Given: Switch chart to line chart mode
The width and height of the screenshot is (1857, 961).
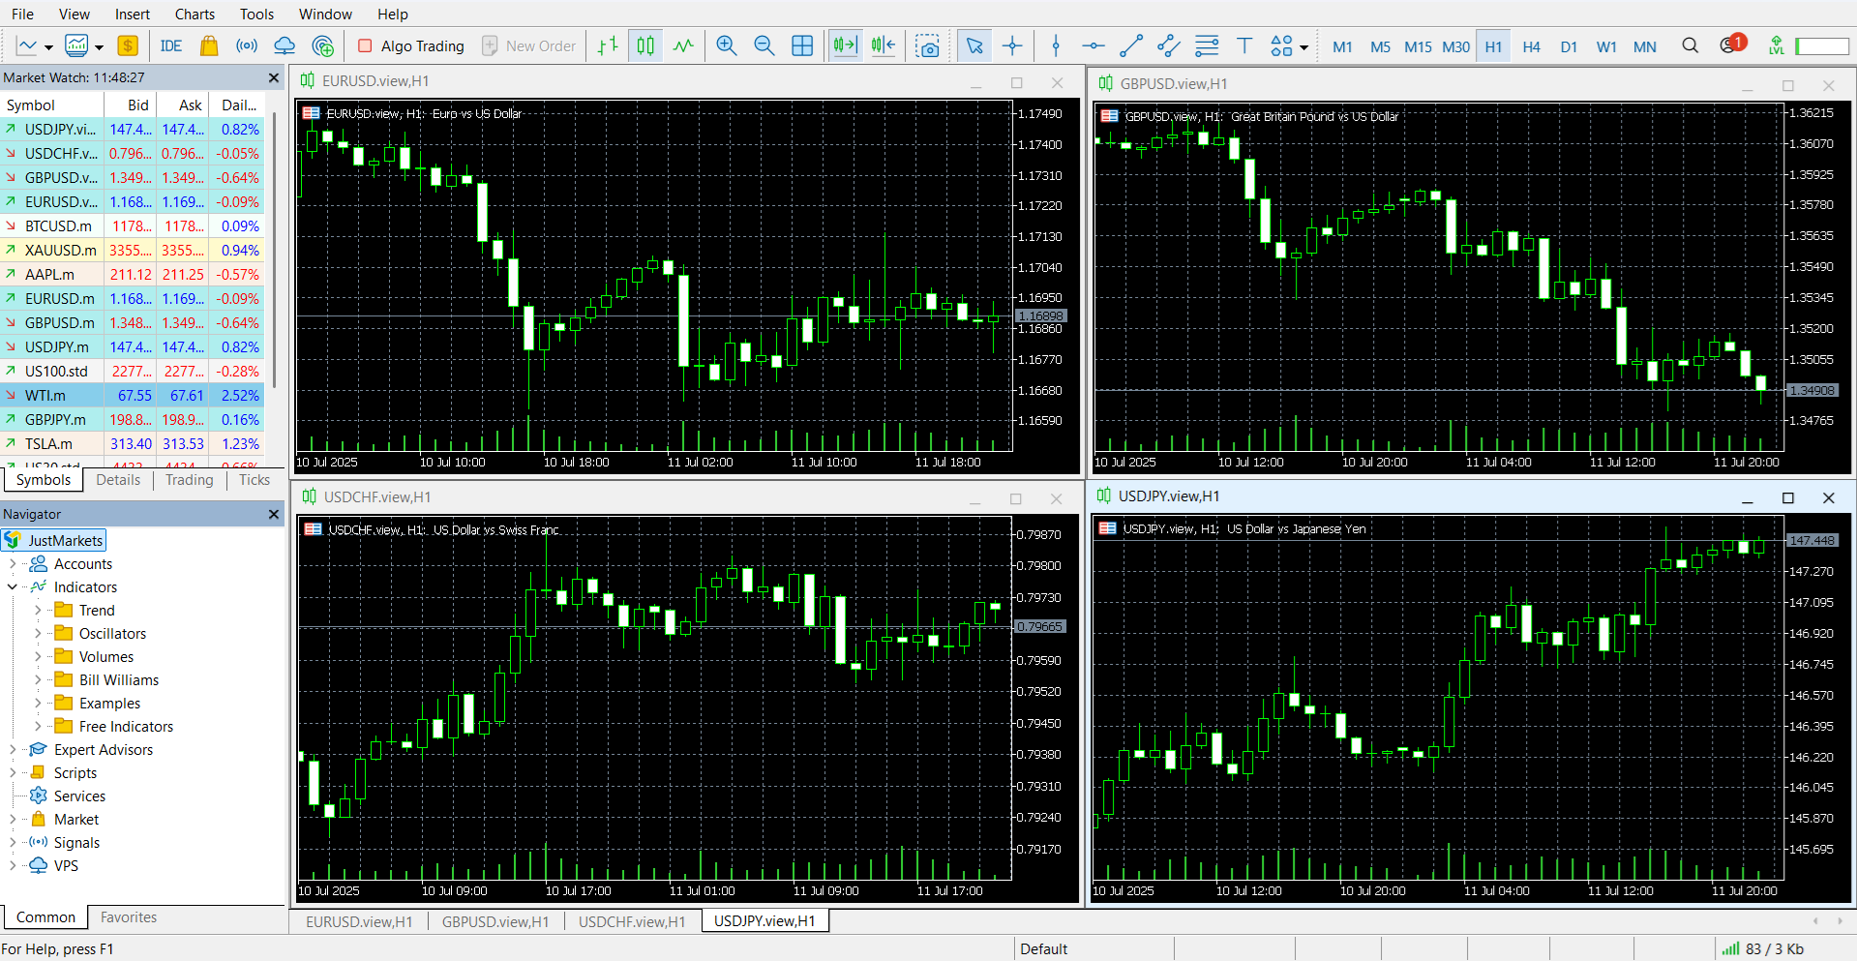Looking at the screenshot, I should (x=683, y=45).
